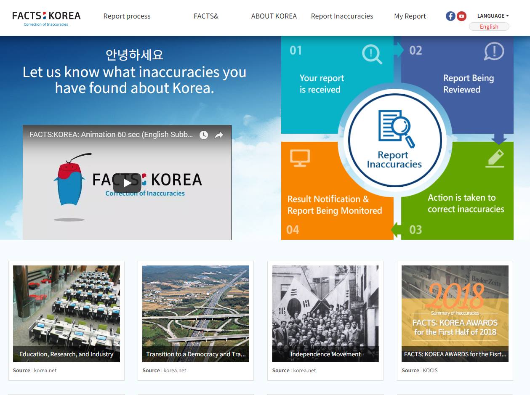Open the LANGUAGE dropdown
Screen dimensions: 530x395
[493, 16]
